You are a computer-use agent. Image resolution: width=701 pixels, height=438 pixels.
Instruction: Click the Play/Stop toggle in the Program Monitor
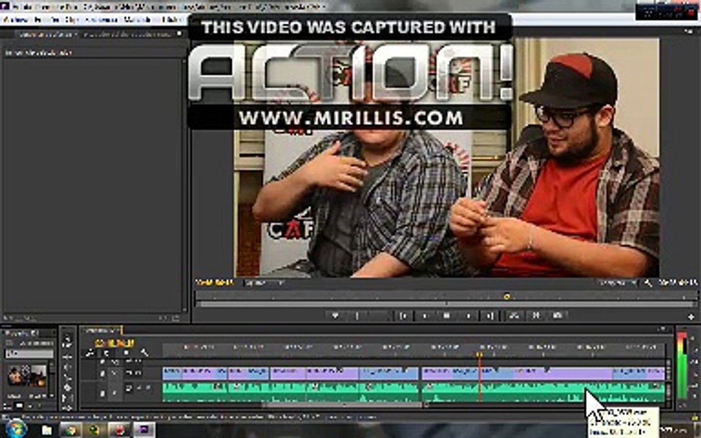(447, 316)
